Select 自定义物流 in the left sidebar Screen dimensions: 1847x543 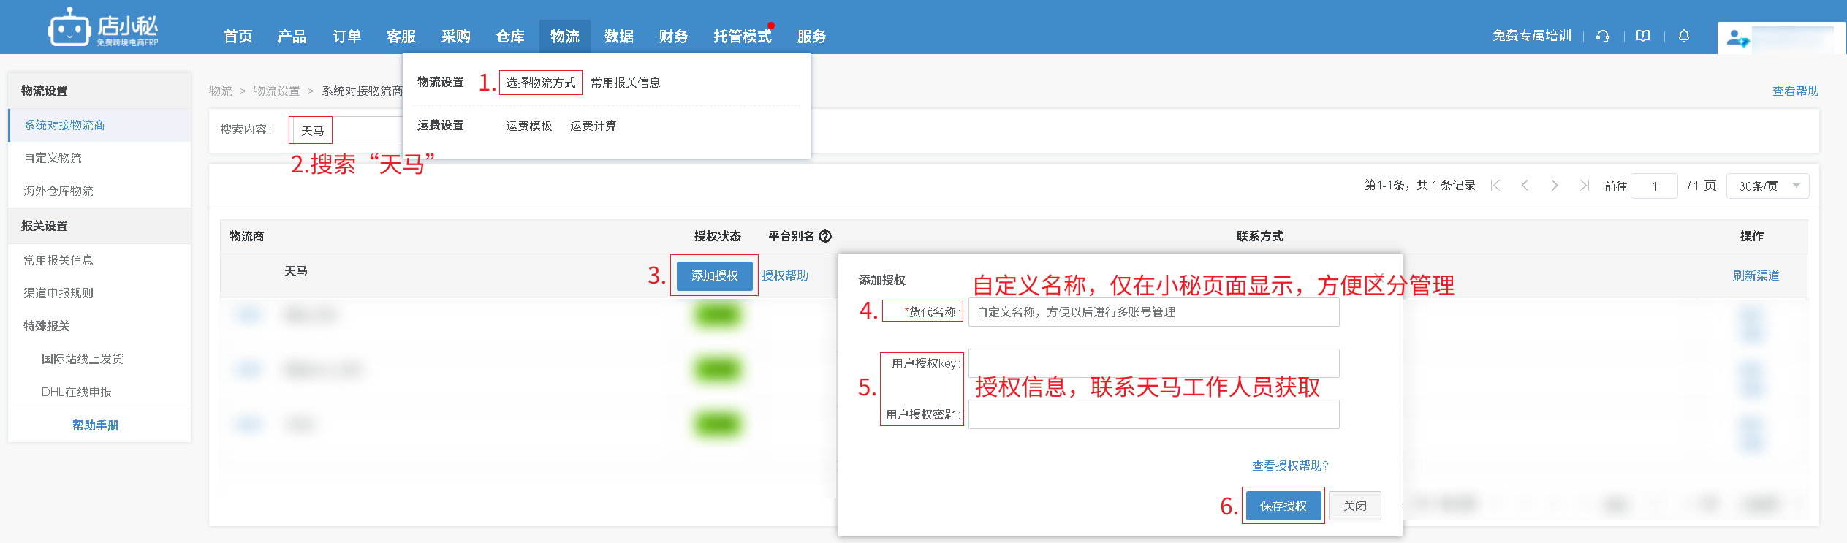(x=53, y=158)
